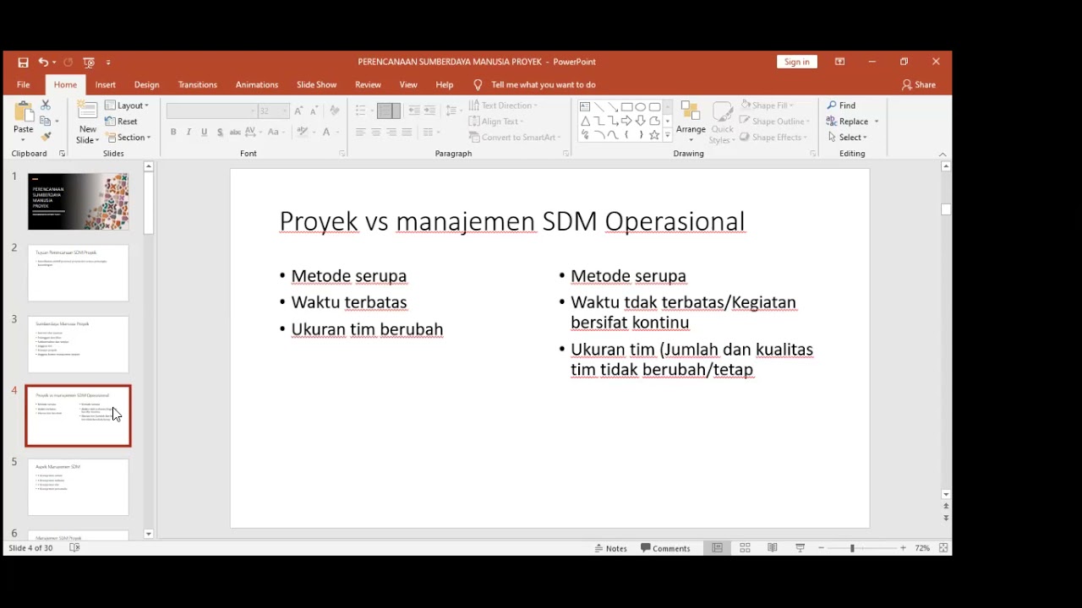Reset the slide placeholders
Image resolution: width=1082 pixels, height=608 pixels.
(x=121, y=121)
